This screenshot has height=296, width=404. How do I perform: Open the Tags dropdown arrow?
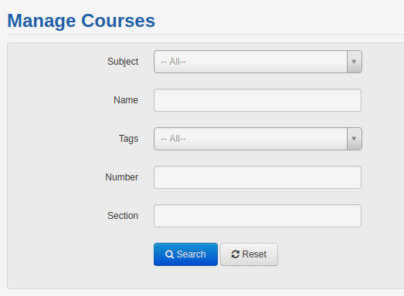click(x=355, y=139)
